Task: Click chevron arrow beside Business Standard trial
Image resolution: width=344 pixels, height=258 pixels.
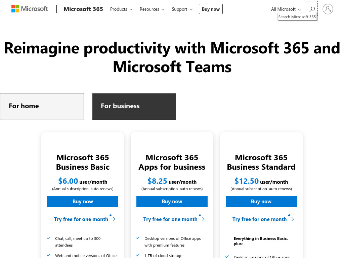Action: pos(293,219)
